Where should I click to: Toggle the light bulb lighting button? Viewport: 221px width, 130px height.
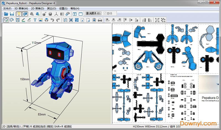pos(19,14)
